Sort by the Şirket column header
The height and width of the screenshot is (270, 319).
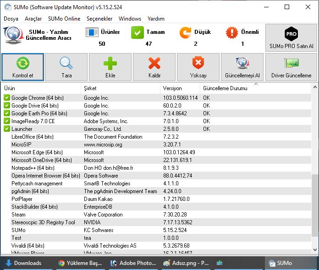click(121, 88)
